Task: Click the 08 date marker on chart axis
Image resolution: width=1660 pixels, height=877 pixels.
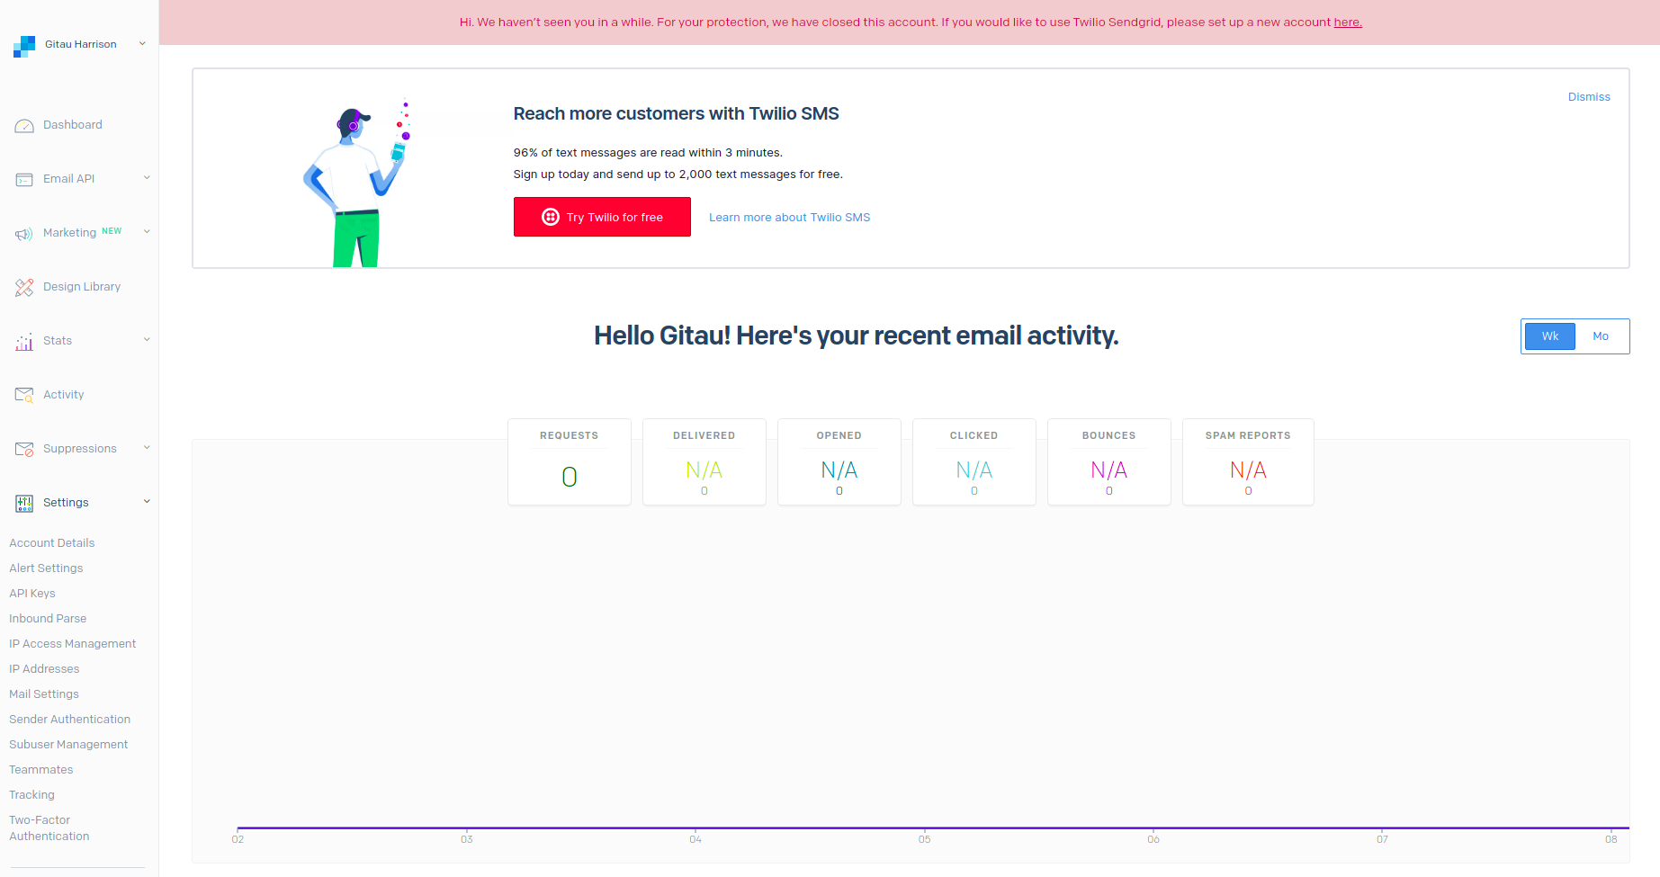Action: pos(1611,839)
